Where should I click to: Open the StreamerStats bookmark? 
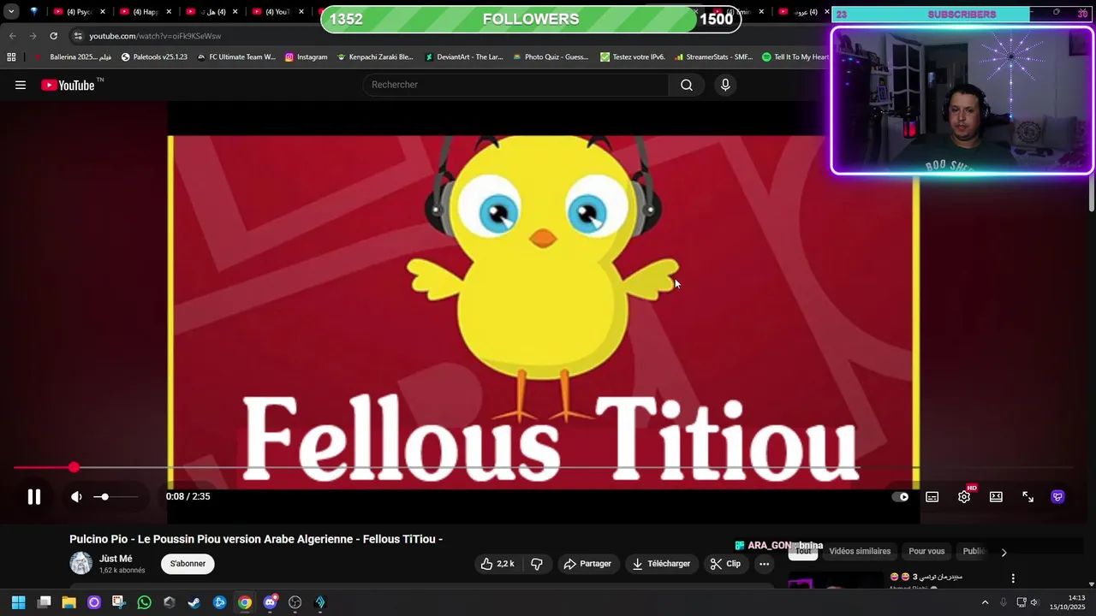click(x=713, y=57)
